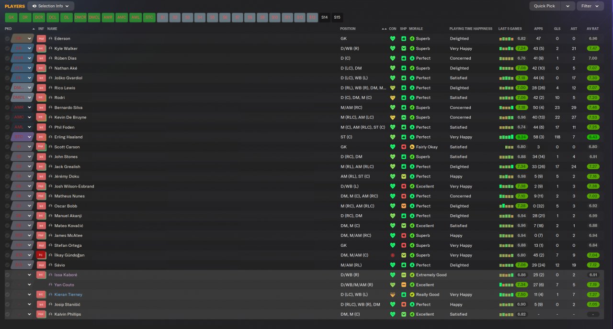The image size is (613, 329).
Task: Click Scott Carson's 'Fairly Okay' morale icon
Action: (412, 147)
